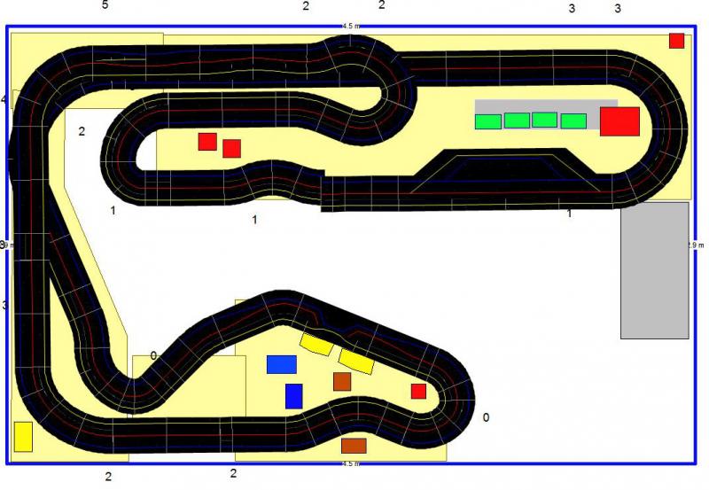709x490 pixels.
Task: Click the 0 label beside the bottom-right hairpin
Action: (x=486, y=417)
